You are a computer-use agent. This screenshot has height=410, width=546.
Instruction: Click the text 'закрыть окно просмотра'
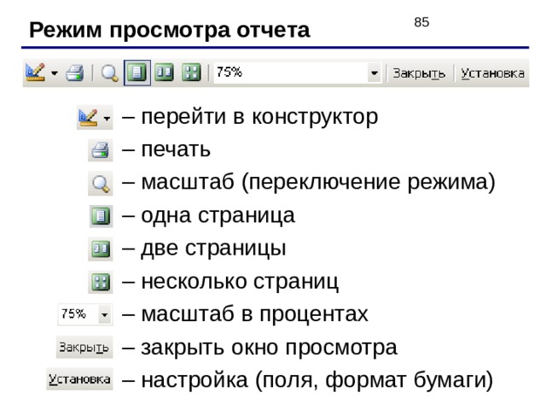(270, 348)
